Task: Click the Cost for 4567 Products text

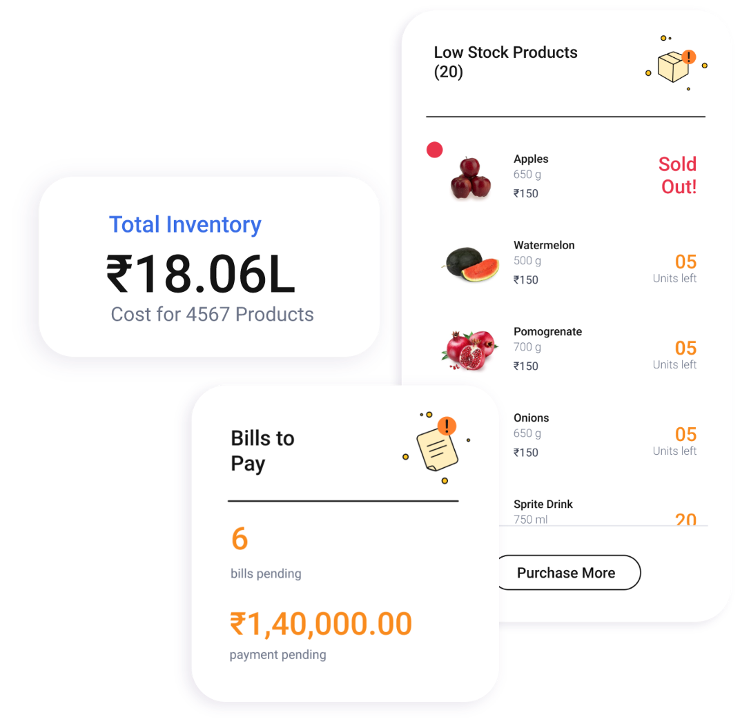Action: click(x=212, y=315)
